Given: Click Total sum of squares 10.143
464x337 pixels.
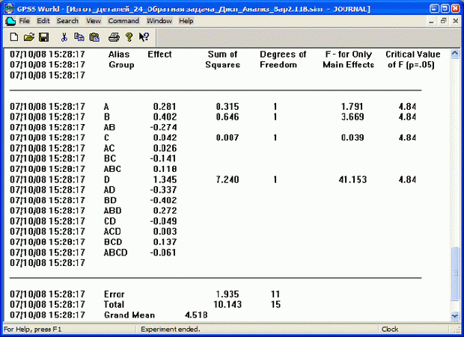Looking at the screenshot, I should 228,305.
